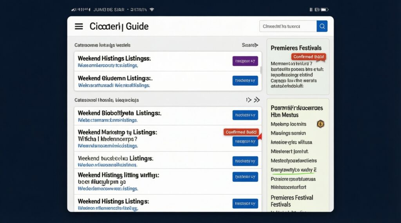The image size is (401, 223).
Task: Click the orange hexagon badge in the sidebar
Action: click(320, 124)
